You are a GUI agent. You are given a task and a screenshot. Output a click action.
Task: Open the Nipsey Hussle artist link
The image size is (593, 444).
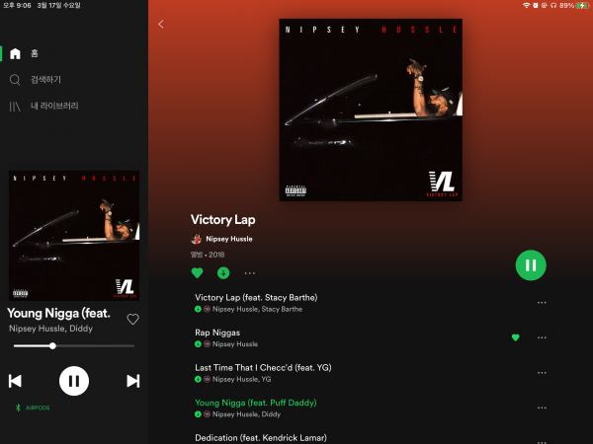(229, 239)
